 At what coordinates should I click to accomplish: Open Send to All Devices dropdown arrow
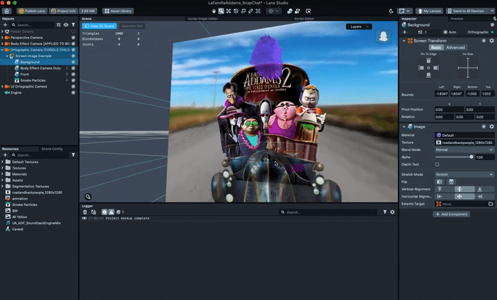[492, 11]
